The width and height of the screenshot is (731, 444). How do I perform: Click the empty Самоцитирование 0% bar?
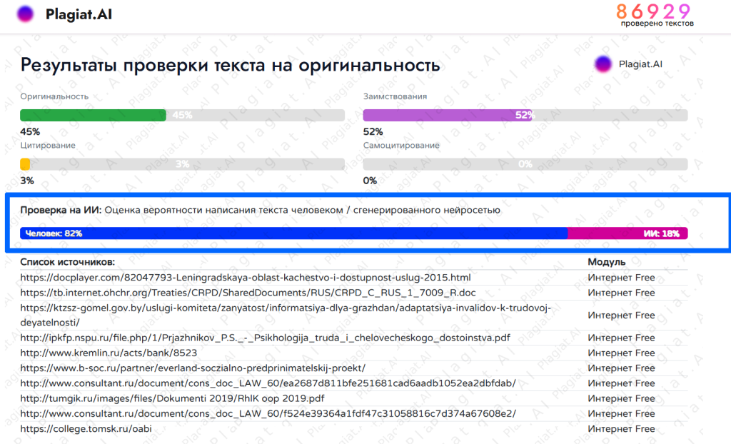(525, 164)
